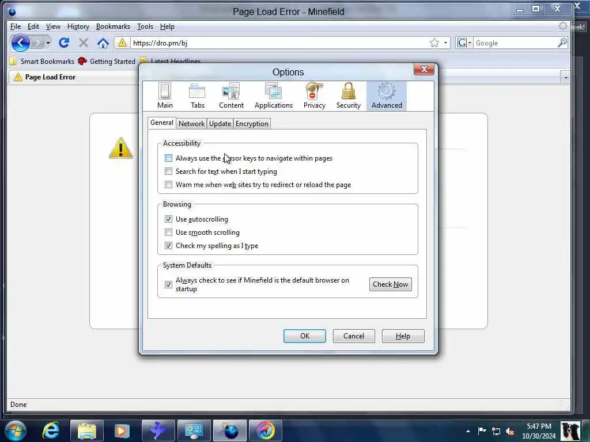Click the Google search box
The height and width of the screenshot is (442, 590).
[x=515, y=43]
